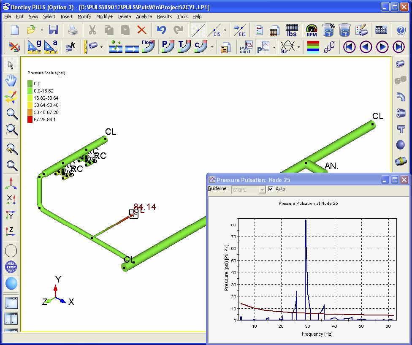The width and height of the screenshot is (412, 345).
Task: Redo the last undone action
Action: 178,30
